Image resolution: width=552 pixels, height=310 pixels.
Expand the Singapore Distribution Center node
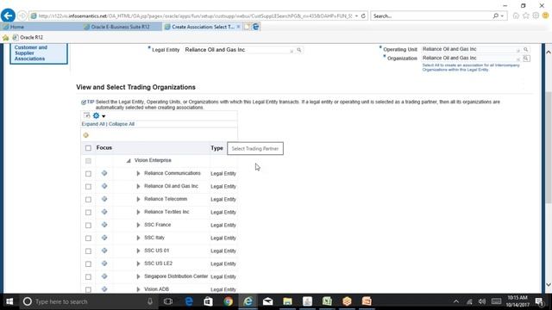[x=138, y=276]
